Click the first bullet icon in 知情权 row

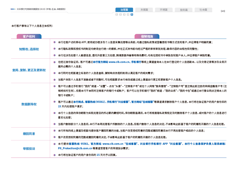(x=54, y=42)
